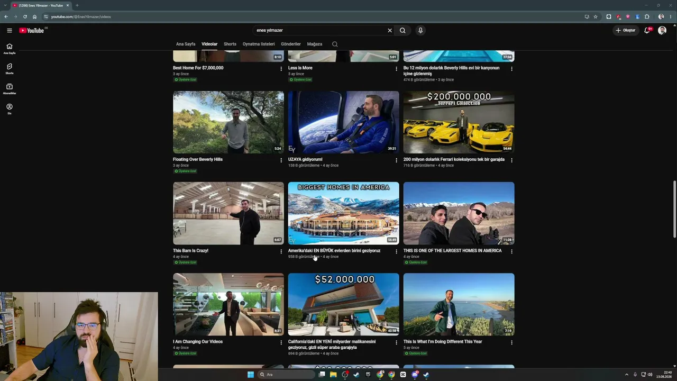Open "200 milyon dolarlık Ferrari koleksiyonu" title
The height and width of the screenshot is (381, 677).
454,159
